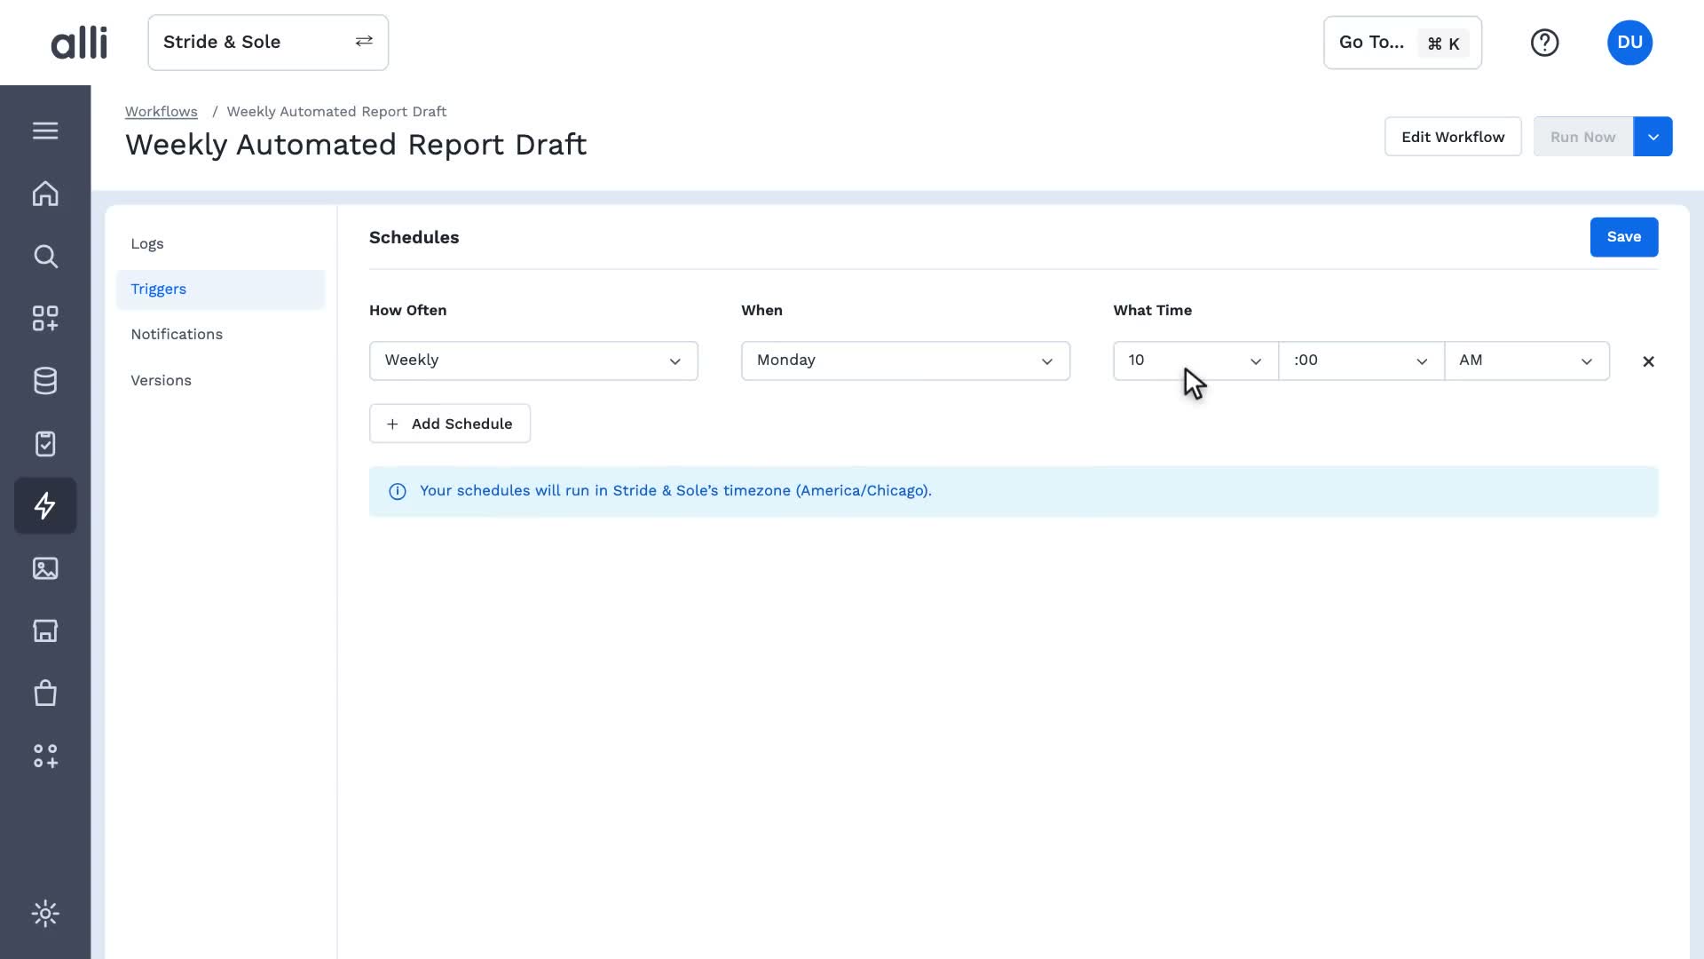Open the When Monday dropdown

(x=905, y=361)
